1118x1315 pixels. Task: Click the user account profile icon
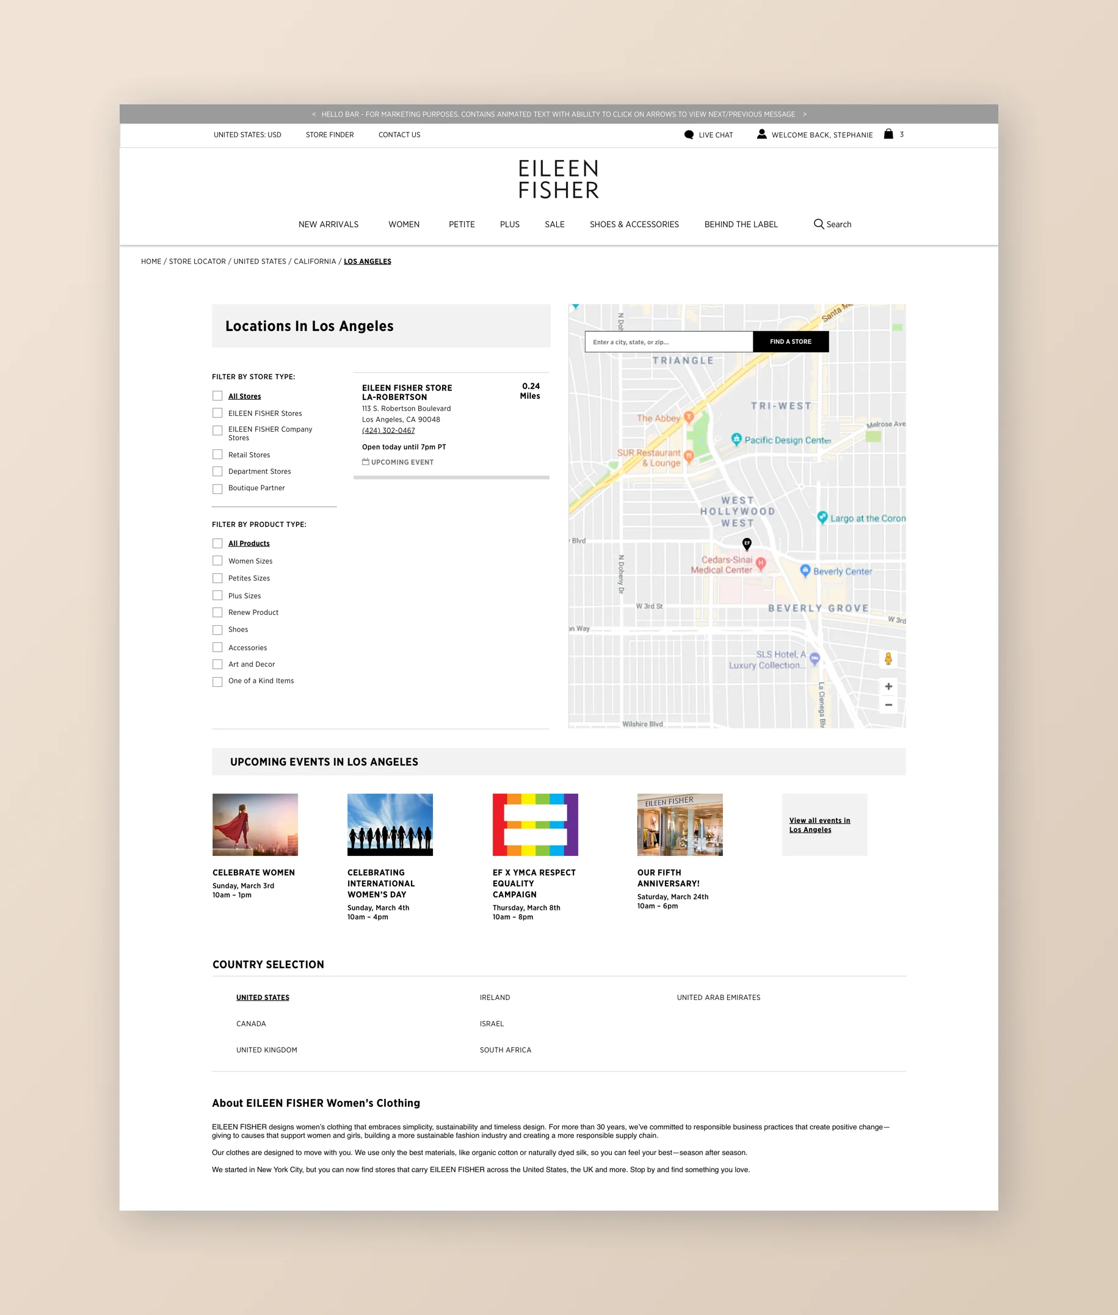pos(762,134)
